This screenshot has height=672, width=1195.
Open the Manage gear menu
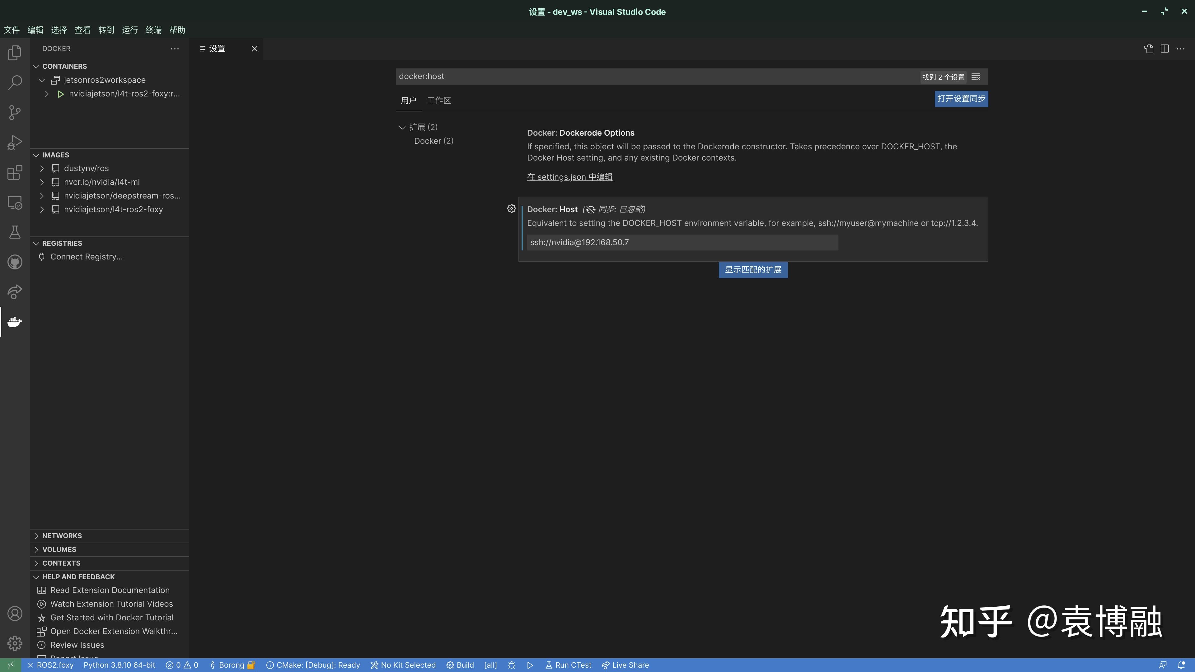pos(14,643)
